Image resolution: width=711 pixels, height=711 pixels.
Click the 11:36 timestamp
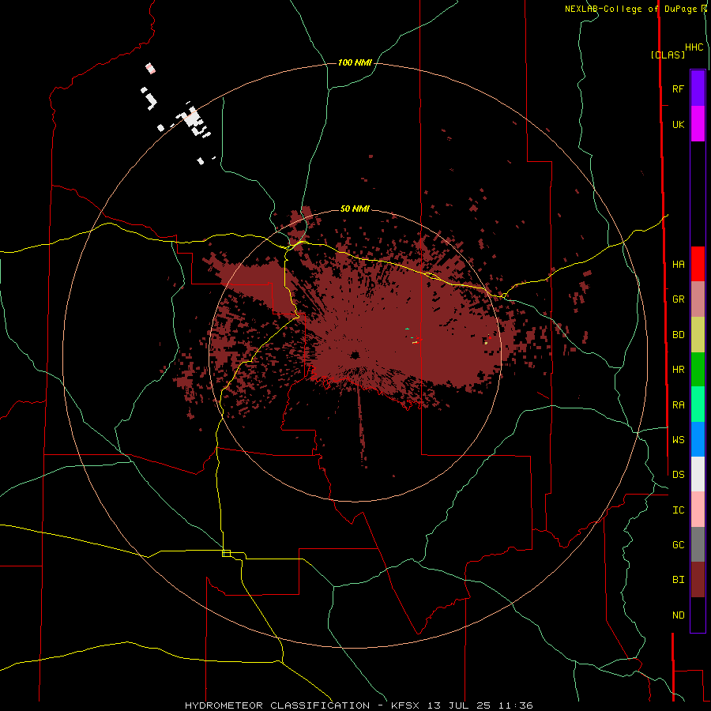coord(516,705)
